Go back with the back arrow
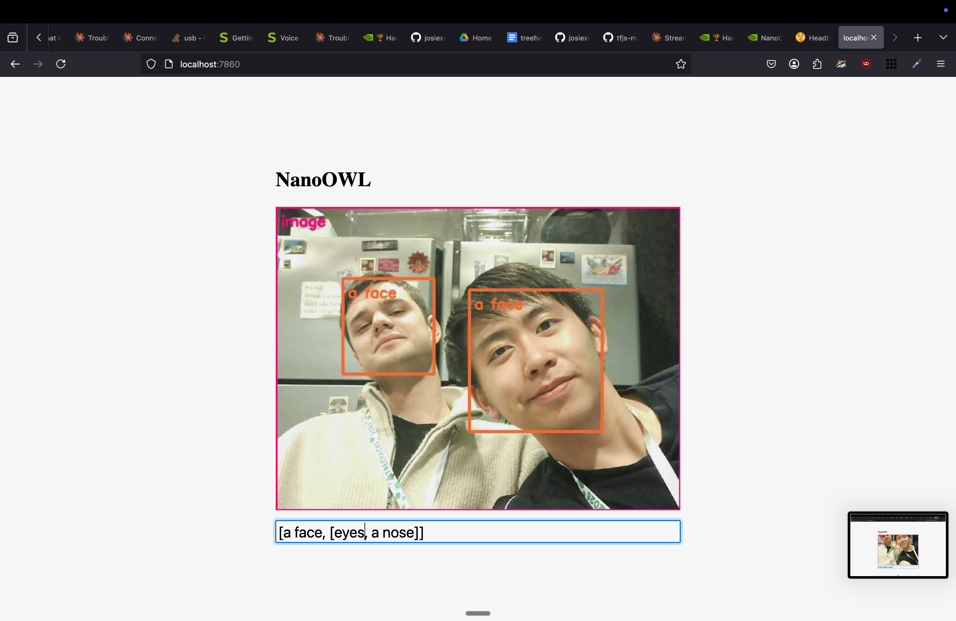Screen dimensions: 956x621 15,64
